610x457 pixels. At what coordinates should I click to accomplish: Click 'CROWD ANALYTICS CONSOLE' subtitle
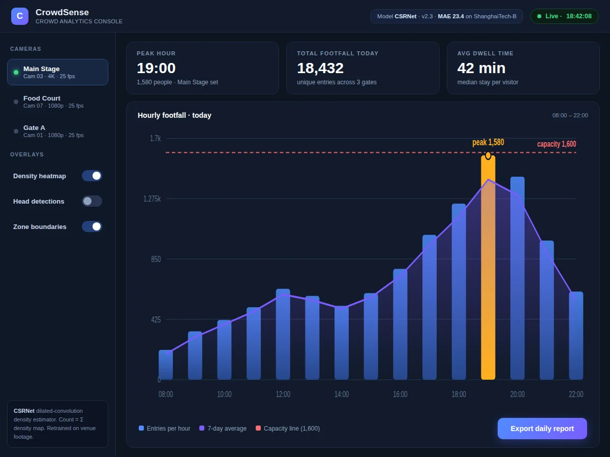click(x=79, y=21)
